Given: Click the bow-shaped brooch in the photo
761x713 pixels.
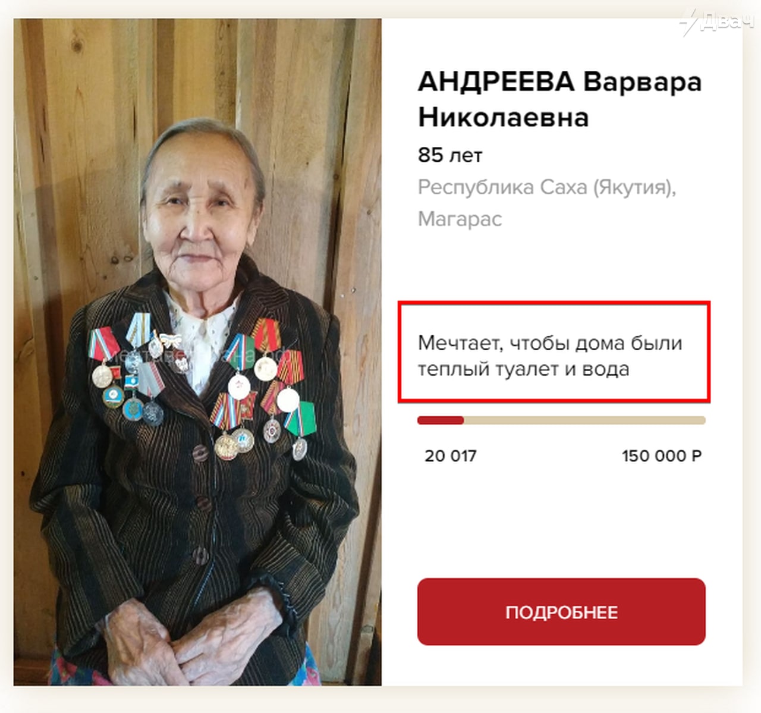Looking at the screenshot, I should 171,340.
